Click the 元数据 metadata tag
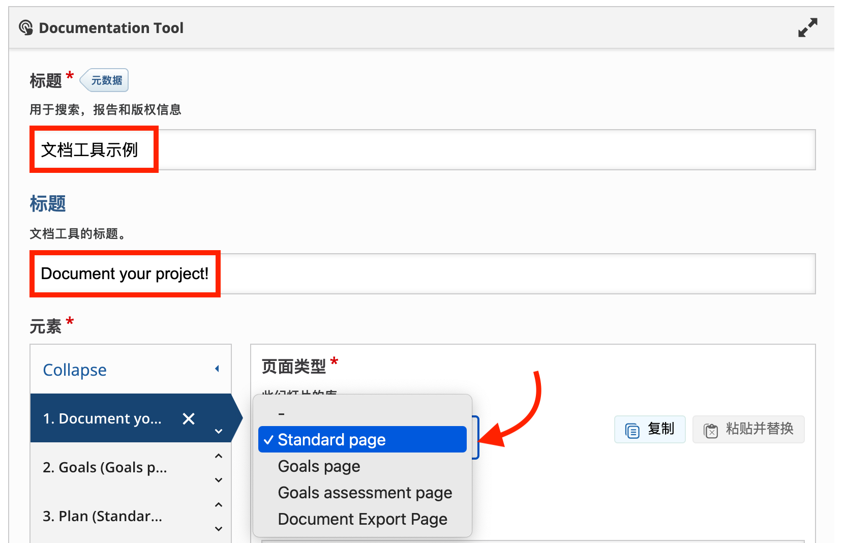The width and height of the screenshot is (845, 543). (105, 80)
